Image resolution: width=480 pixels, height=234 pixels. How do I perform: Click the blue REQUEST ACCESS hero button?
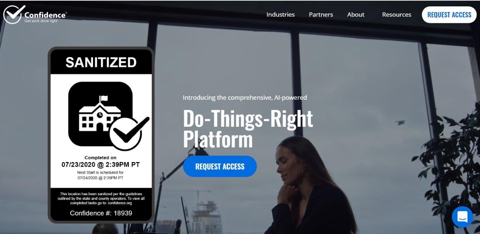point(220,166)
